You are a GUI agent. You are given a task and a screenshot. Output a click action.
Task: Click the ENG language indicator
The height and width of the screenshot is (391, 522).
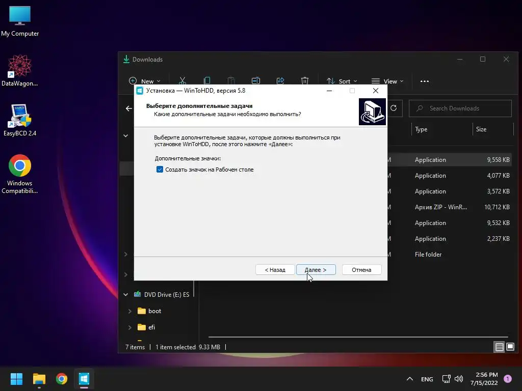(x=427, y=379)
